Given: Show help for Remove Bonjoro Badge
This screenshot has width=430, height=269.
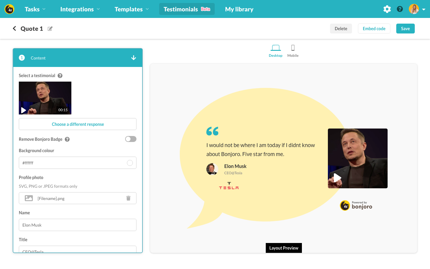Looking at the screenshot, I should point(67,139).
